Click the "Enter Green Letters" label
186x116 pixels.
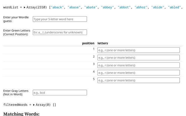17,32
